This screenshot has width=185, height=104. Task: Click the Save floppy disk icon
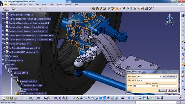point(12,98)
